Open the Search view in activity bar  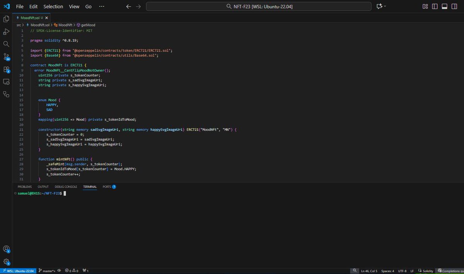coord(6,44)
